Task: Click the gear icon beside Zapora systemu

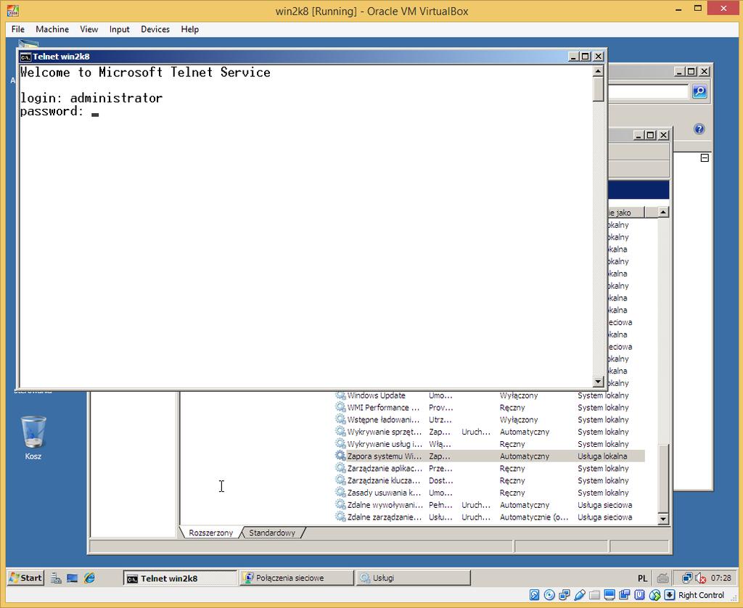Action: point(340,456)
